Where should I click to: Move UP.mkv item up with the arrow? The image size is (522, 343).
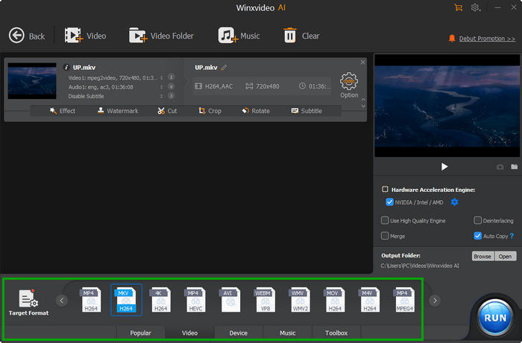pos(363,99)
